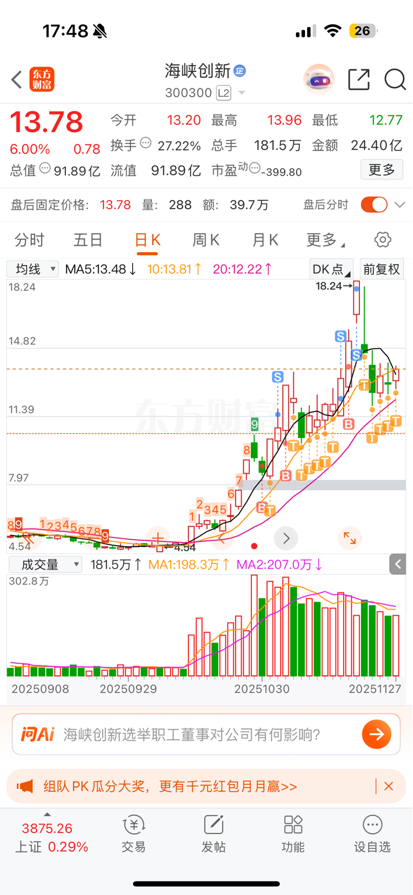The image size is (413, 895).
Task: Open chart settings gear icon
Action: [x=383, y=240]
